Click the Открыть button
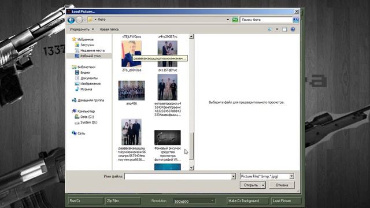The image size is (370, 208). click(250, 185)
